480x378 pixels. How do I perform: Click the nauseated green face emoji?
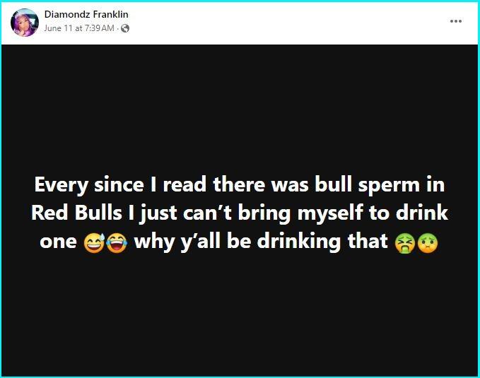point(428,243)
